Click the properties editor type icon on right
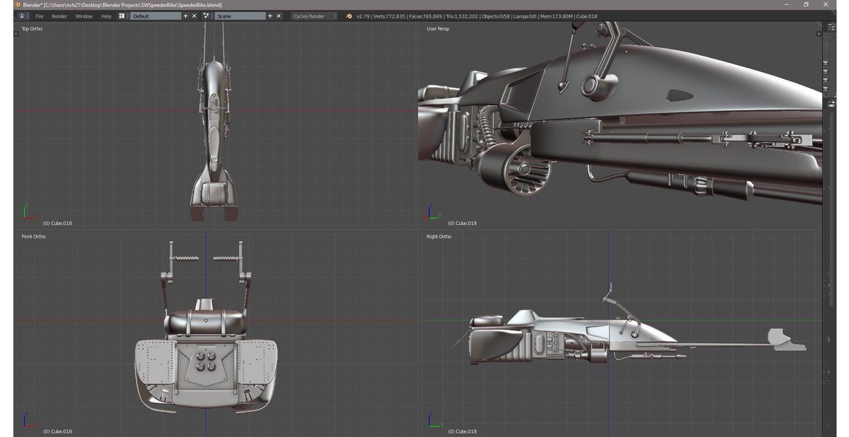Viewport: 849px width, 437px height. coord(832,104)
